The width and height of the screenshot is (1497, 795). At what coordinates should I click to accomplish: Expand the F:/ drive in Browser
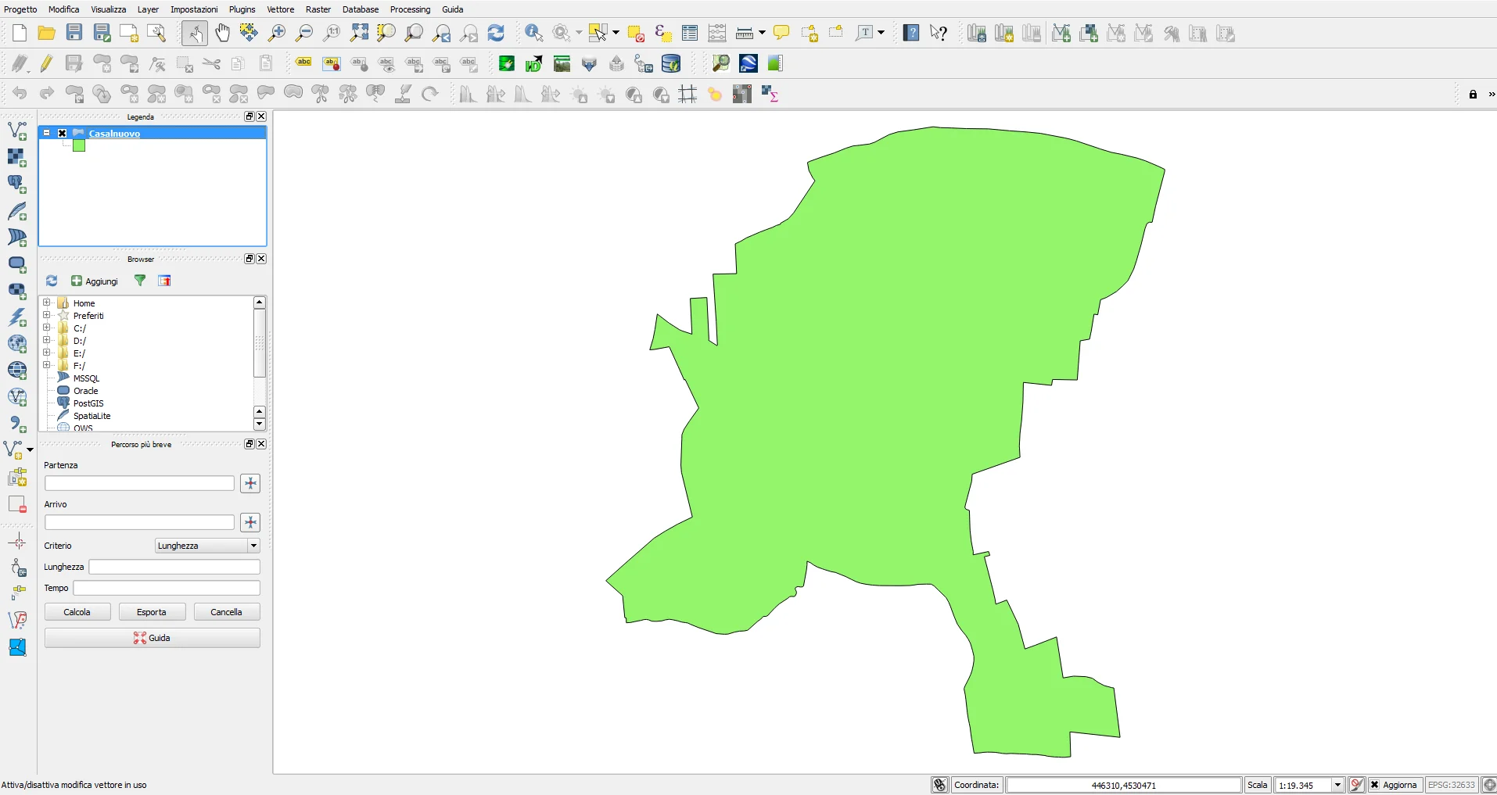click(46, 365)
